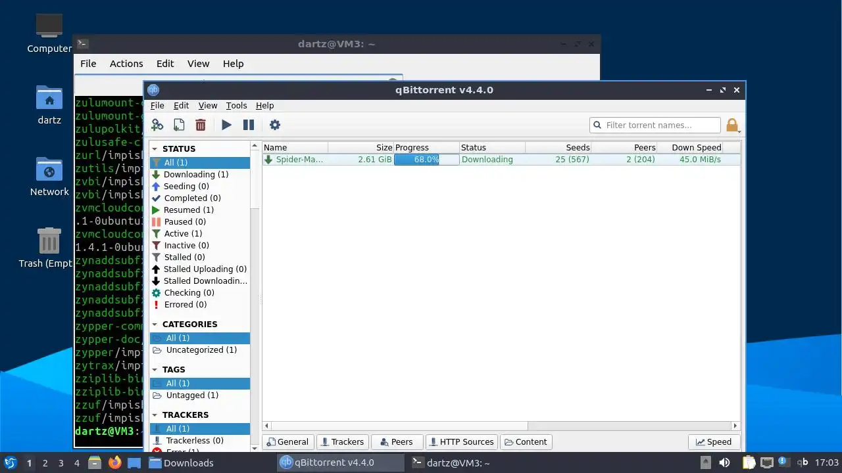Open the View menu in qBittorrent

coord(208,105)
